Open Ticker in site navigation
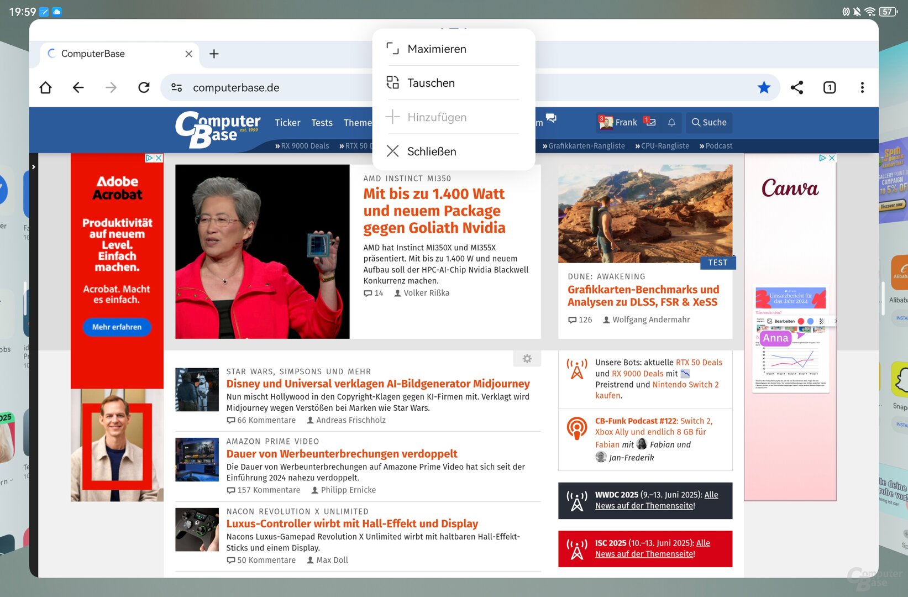 [x=287, y=123]
